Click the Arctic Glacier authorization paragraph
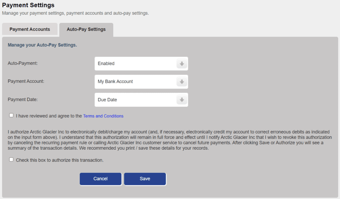340x199 pixels. pyautogui.click(x=170, y=140)
